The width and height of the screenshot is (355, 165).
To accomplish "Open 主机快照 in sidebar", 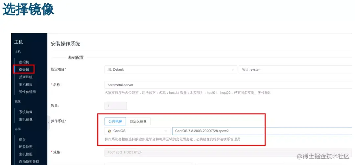I will pos(26,154).
